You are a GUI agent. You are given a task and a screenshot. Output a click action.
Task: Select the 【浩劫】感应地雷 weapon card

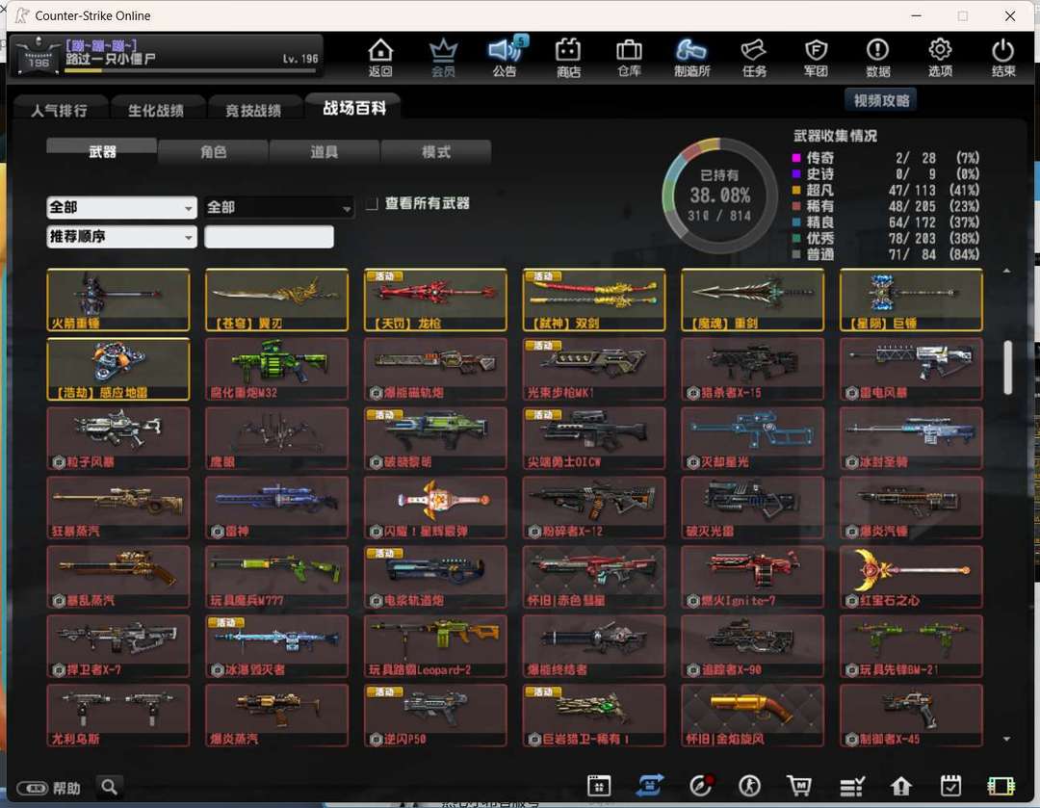pyautogui.click(x=118, y=369)
